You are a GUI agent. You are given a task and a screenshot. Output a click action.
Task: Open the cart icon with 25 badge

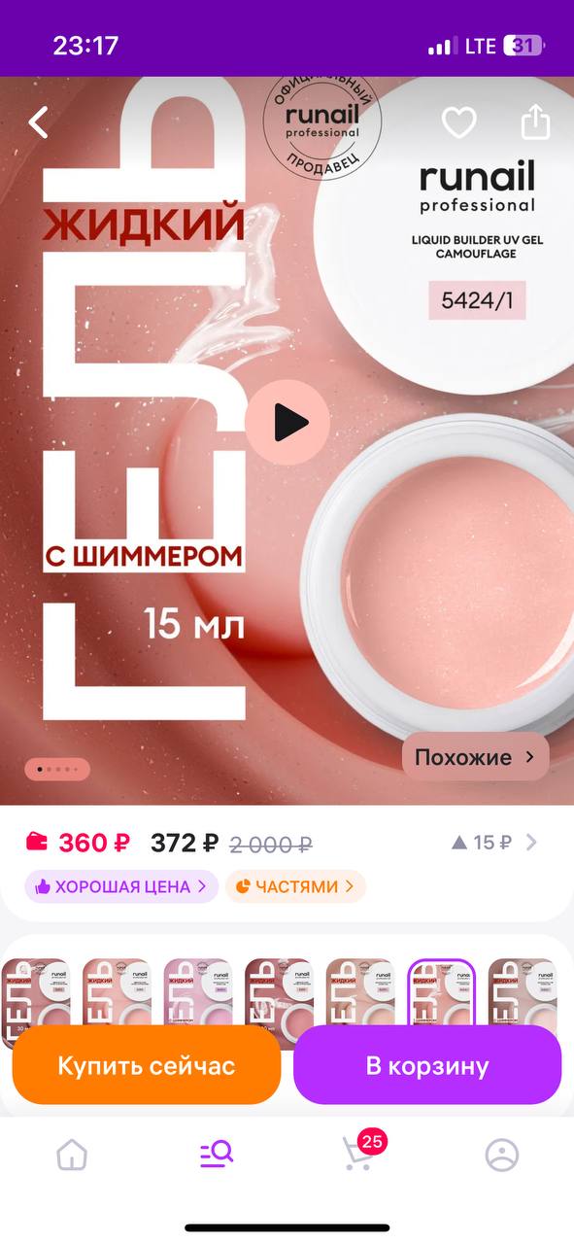359,1153
